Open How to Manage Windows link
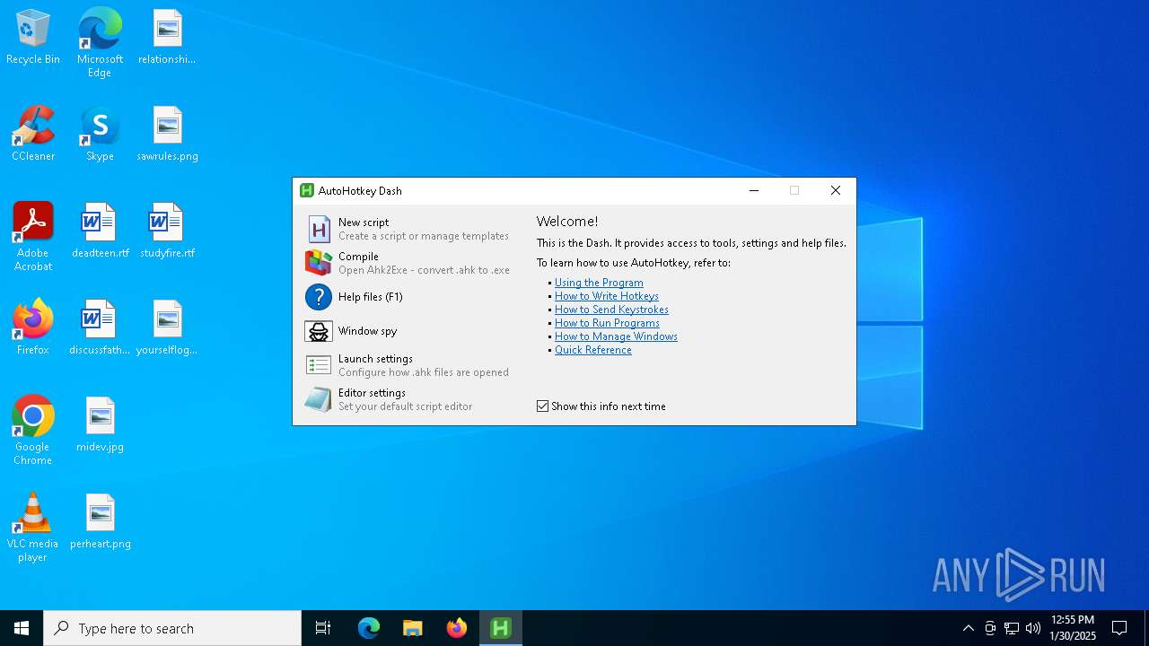Screen dimensions: 1149x646 (x=616, y=336)
